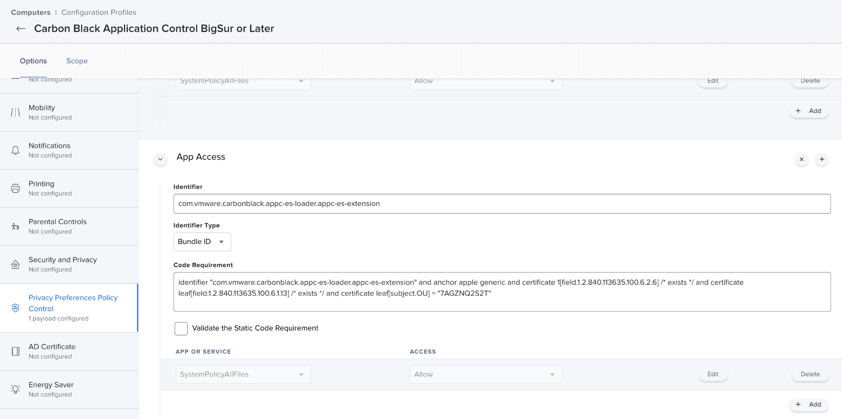Select Printing in the payload sidebar
Image resolution: width=842 pixels, height=419 pixels.
coord(69,188)
